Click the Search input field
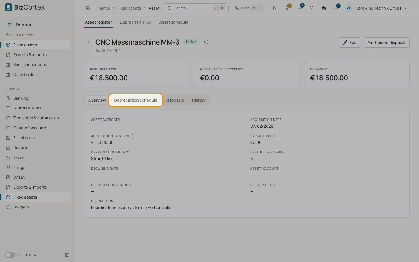 coord(196,8)
